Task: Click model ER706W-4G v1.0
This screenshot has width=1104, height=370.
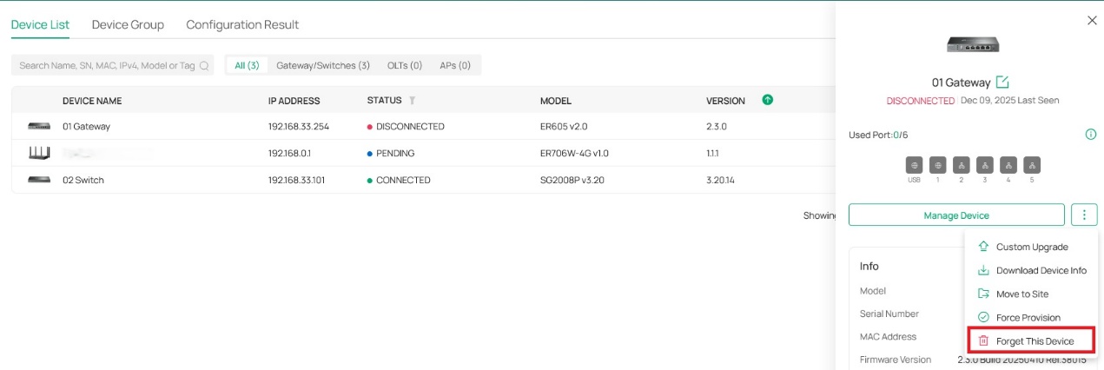Action: [574, 153]
